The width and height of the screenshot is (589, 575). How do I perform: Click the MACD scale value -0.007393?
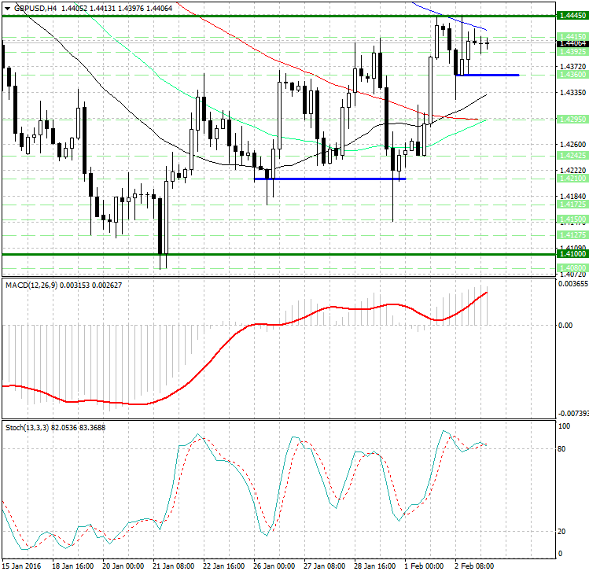(x=573, y=414)
